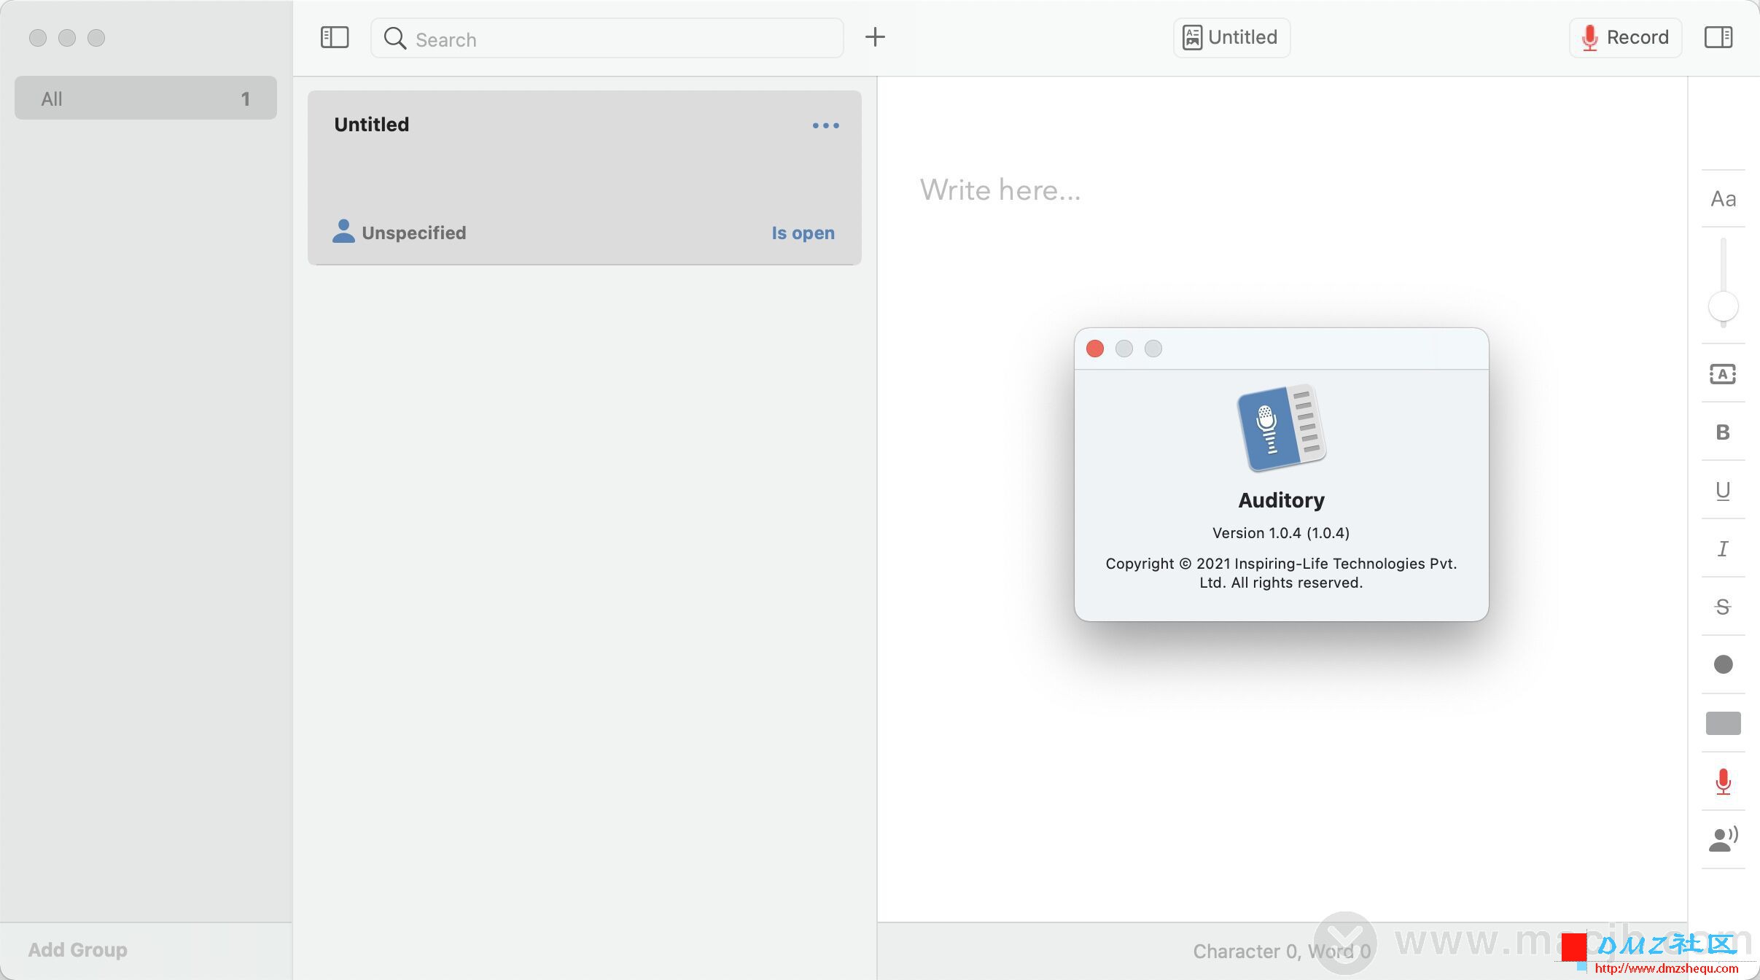The width and height of the screenshot is (1760, 980).
Task: Toggle Italic formatting
Action: [x=1723, y=548]
